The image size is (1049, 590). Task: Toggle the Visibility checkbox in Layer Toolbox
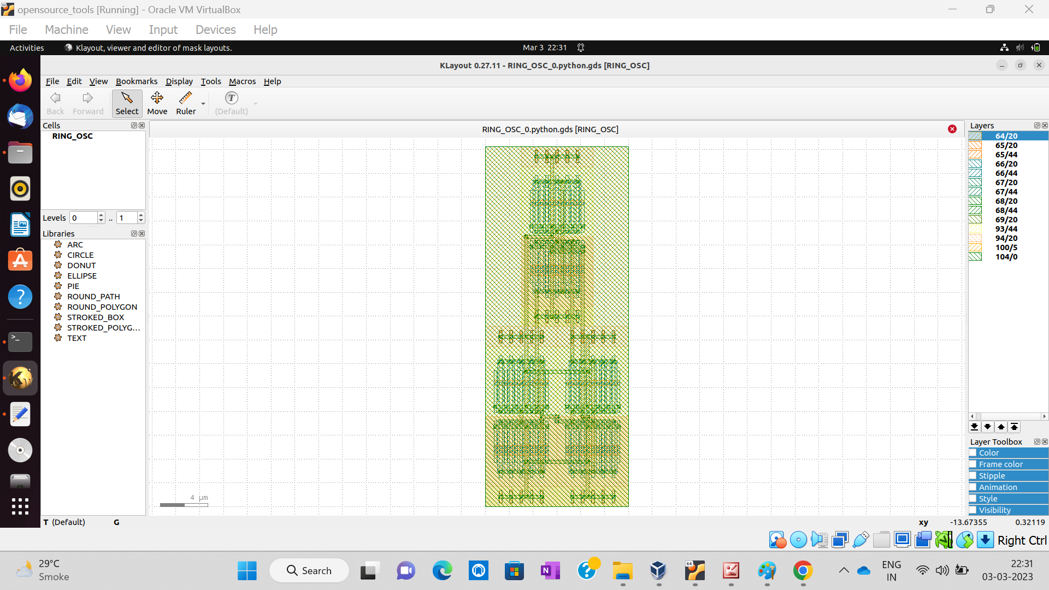973,510
